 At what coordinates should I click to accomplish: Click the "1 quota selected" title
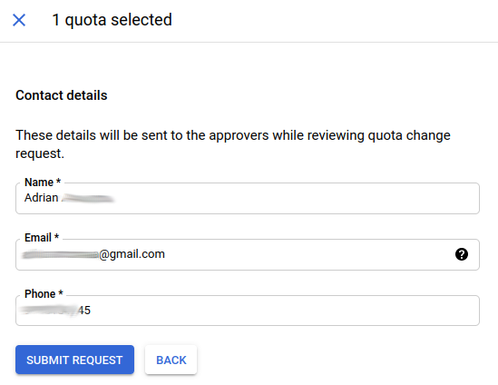112,20
